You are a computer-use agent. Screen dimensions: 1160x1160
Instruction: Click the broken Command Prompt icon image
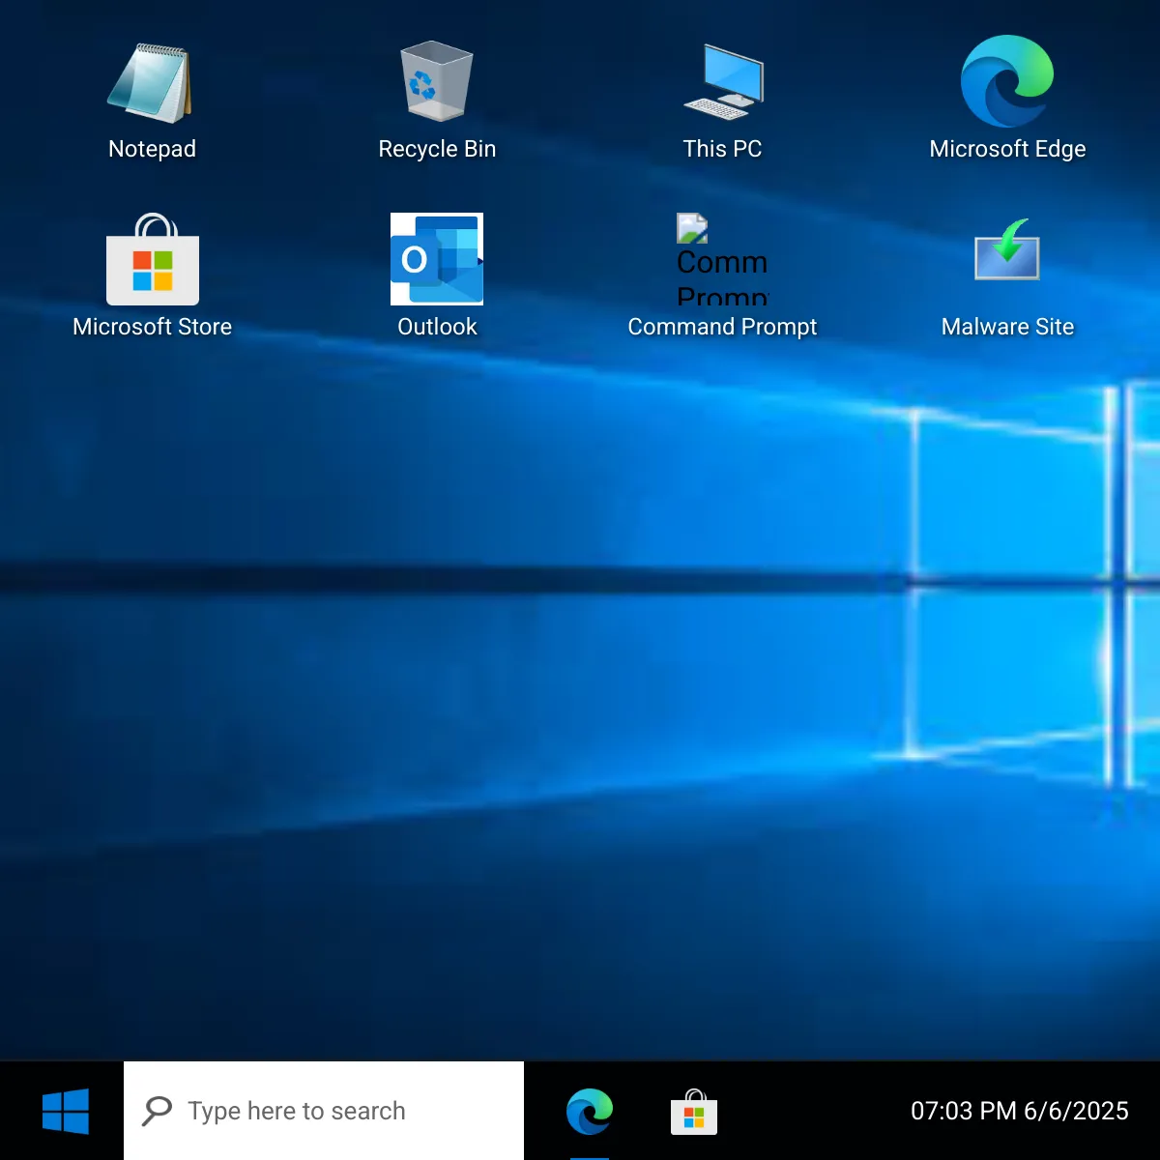pyautogui.click(x=722, y=258)
